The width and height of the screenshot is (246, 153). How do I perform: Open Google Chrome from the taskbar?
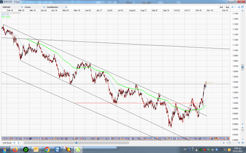coord(47,150)
